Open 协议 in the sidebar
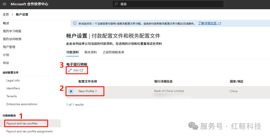This screenshot has height=137, width=270. (6, 63)
